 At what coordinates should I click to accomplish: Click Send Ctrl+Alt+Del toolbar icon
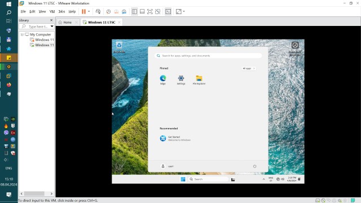[98, 11]
